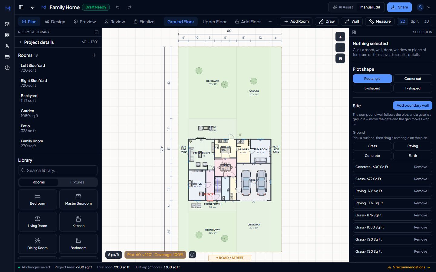Viewport: 436px width, 272px height.
Task: Remove the Concrete 600 Sq Ft surface
Action: [421, 167]
